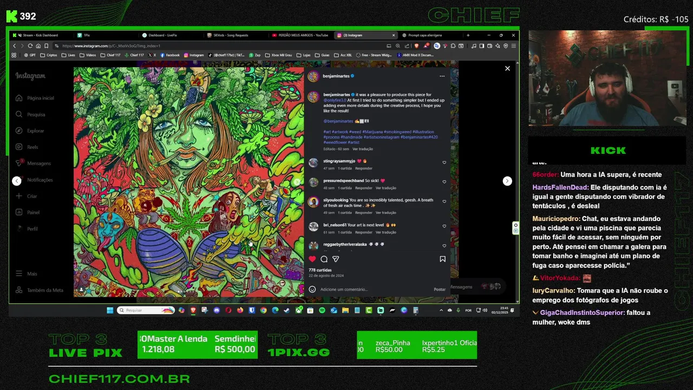693x390 pixels.
Task: Open Criptos bookmarks folder
Action: click(x=49, y=55)
